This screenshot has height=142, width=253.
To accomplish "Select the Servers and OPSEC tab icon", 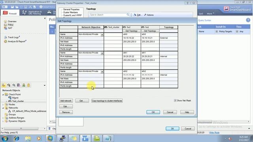I will coord(19,85).
